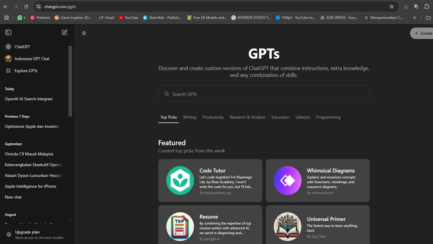The width and height of the screenshot is (433, 244).
Task: Close the ChatGPT sidebar panel icon
Action: [x=8, y=32]
